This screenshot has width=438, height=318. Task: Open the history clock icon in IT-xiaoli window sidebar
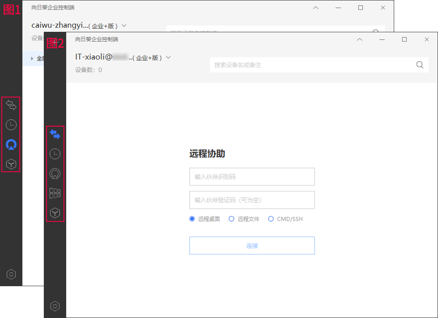coord(55,154)
